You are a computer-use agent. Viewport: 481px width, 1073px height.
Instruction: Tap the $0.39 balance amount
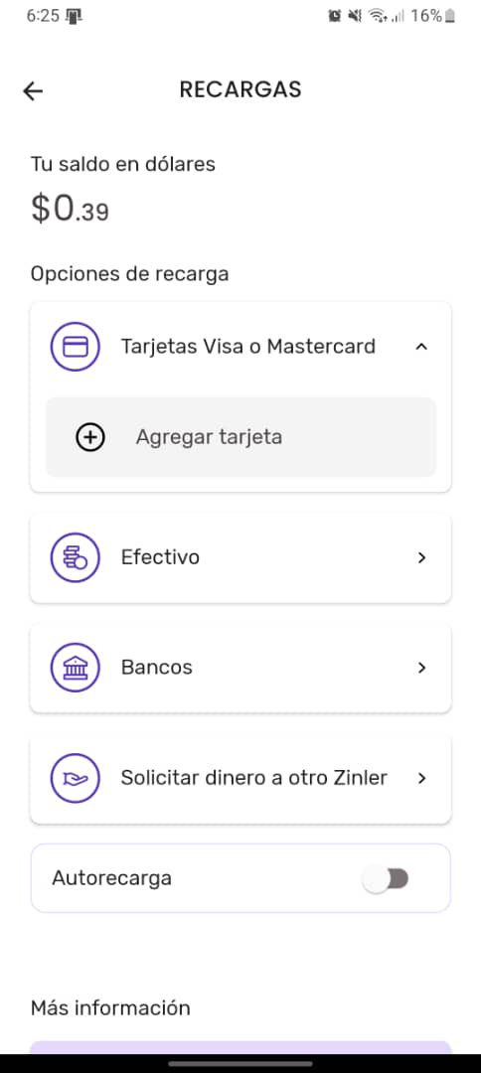pos(70,208)
